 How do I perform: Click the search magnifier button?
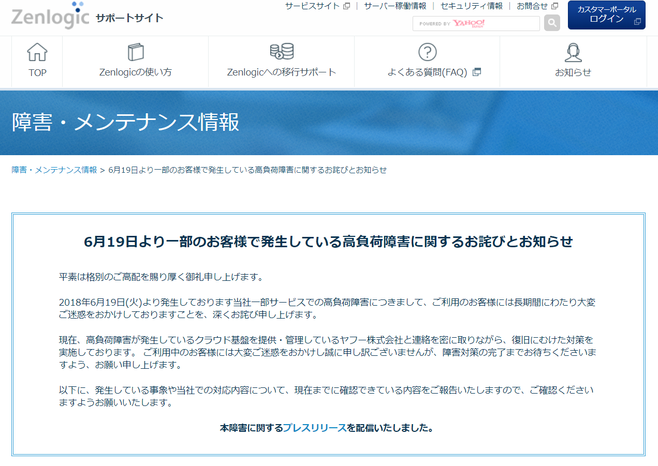(551, 23)
